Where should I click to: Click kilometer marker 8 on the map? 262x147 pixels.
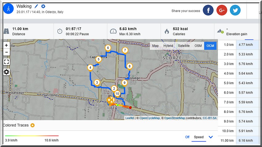point(129,67)
